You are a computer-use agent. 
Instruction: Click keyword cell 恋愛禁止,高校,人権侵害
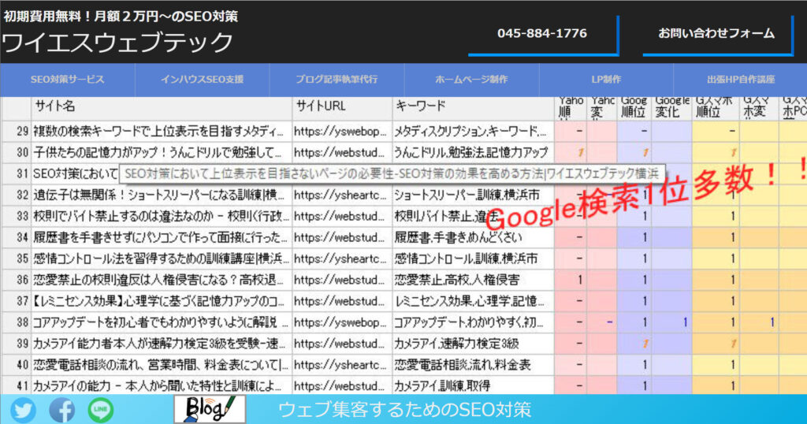coord(473,280)
